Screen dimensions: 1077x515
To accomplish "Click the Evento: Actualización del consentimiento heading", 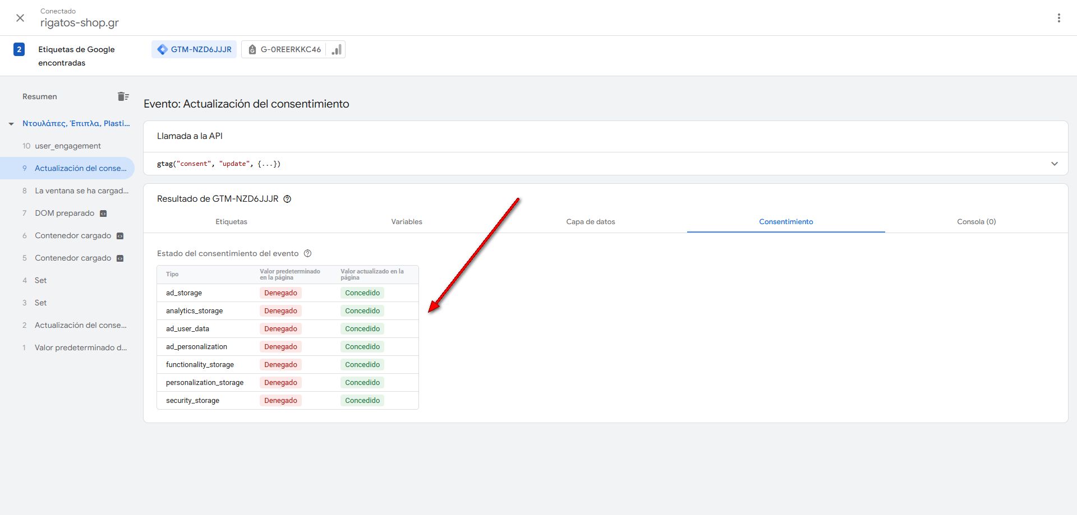I will (246, 104).
